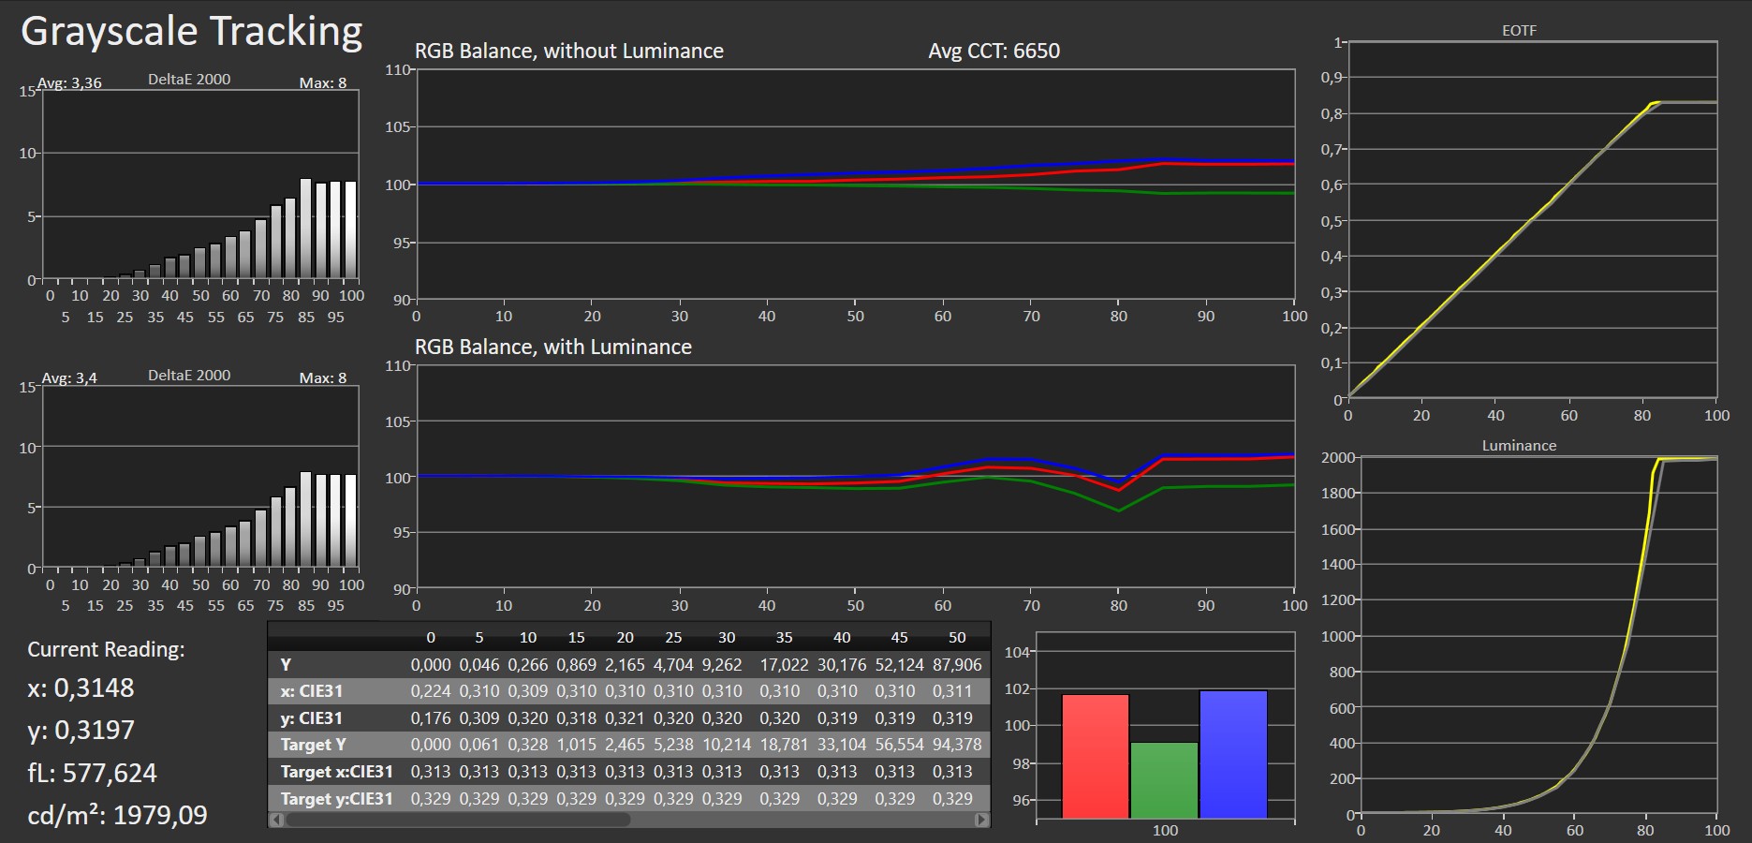Click the tallest bar at 85 in the top DeltaE chart
1752x843 pixels.
click(305, 229)
